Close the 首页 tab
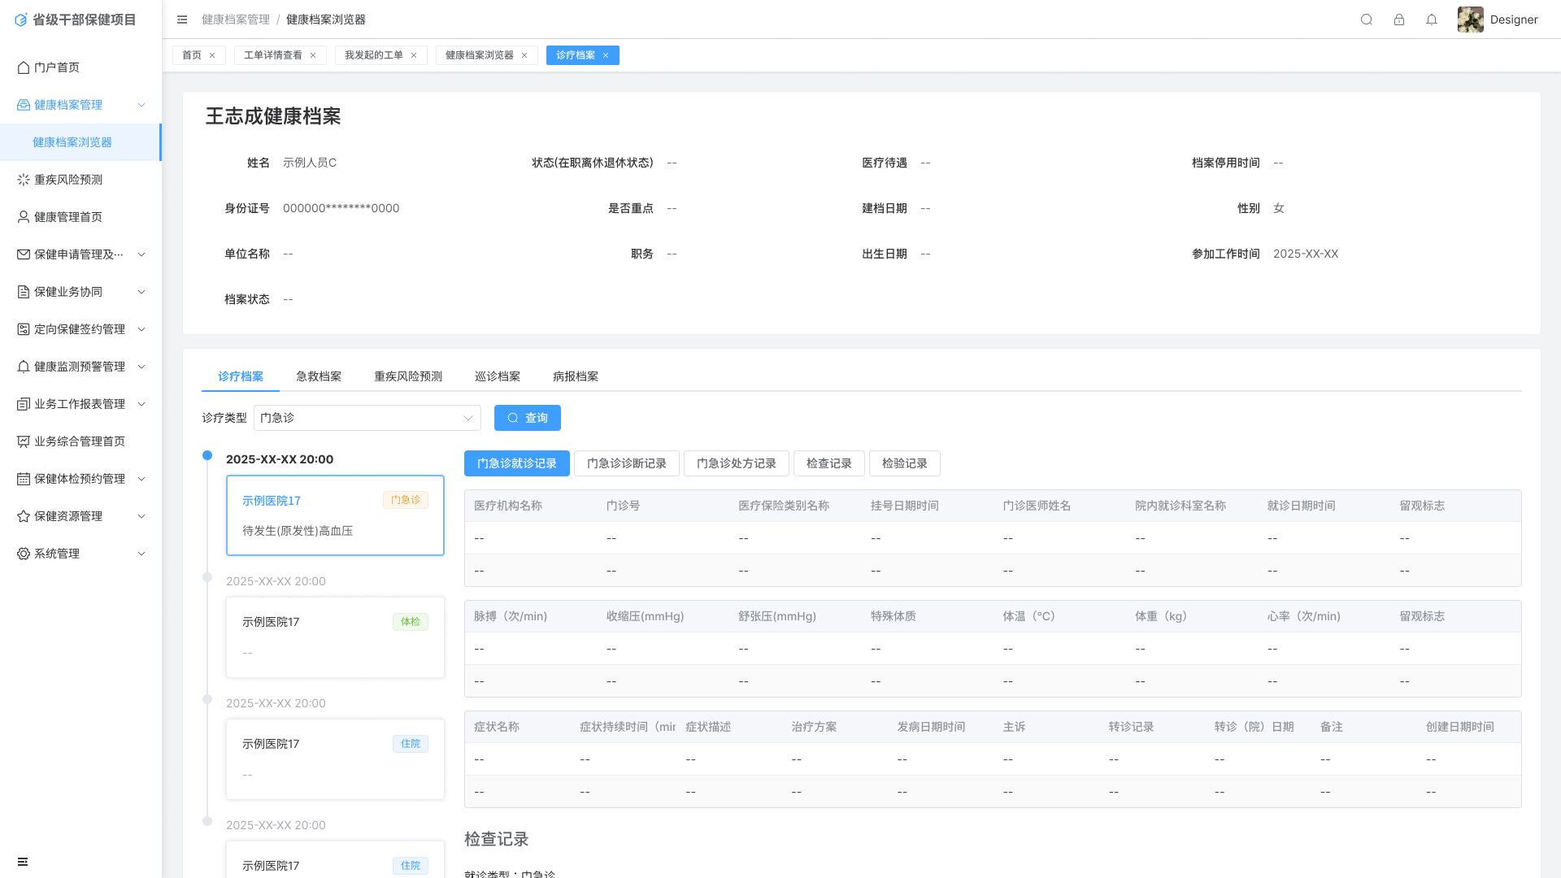1561x878 pixels. (212, 55)
